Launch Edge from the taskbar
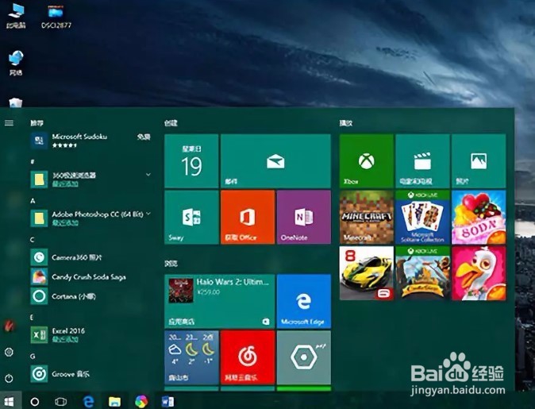535x409 pixels. (x=88, y=402)
